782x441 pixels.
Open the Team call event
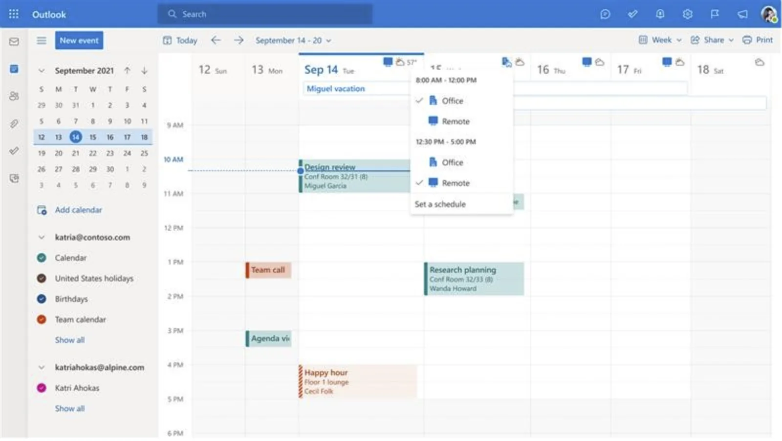click(268, 270)
